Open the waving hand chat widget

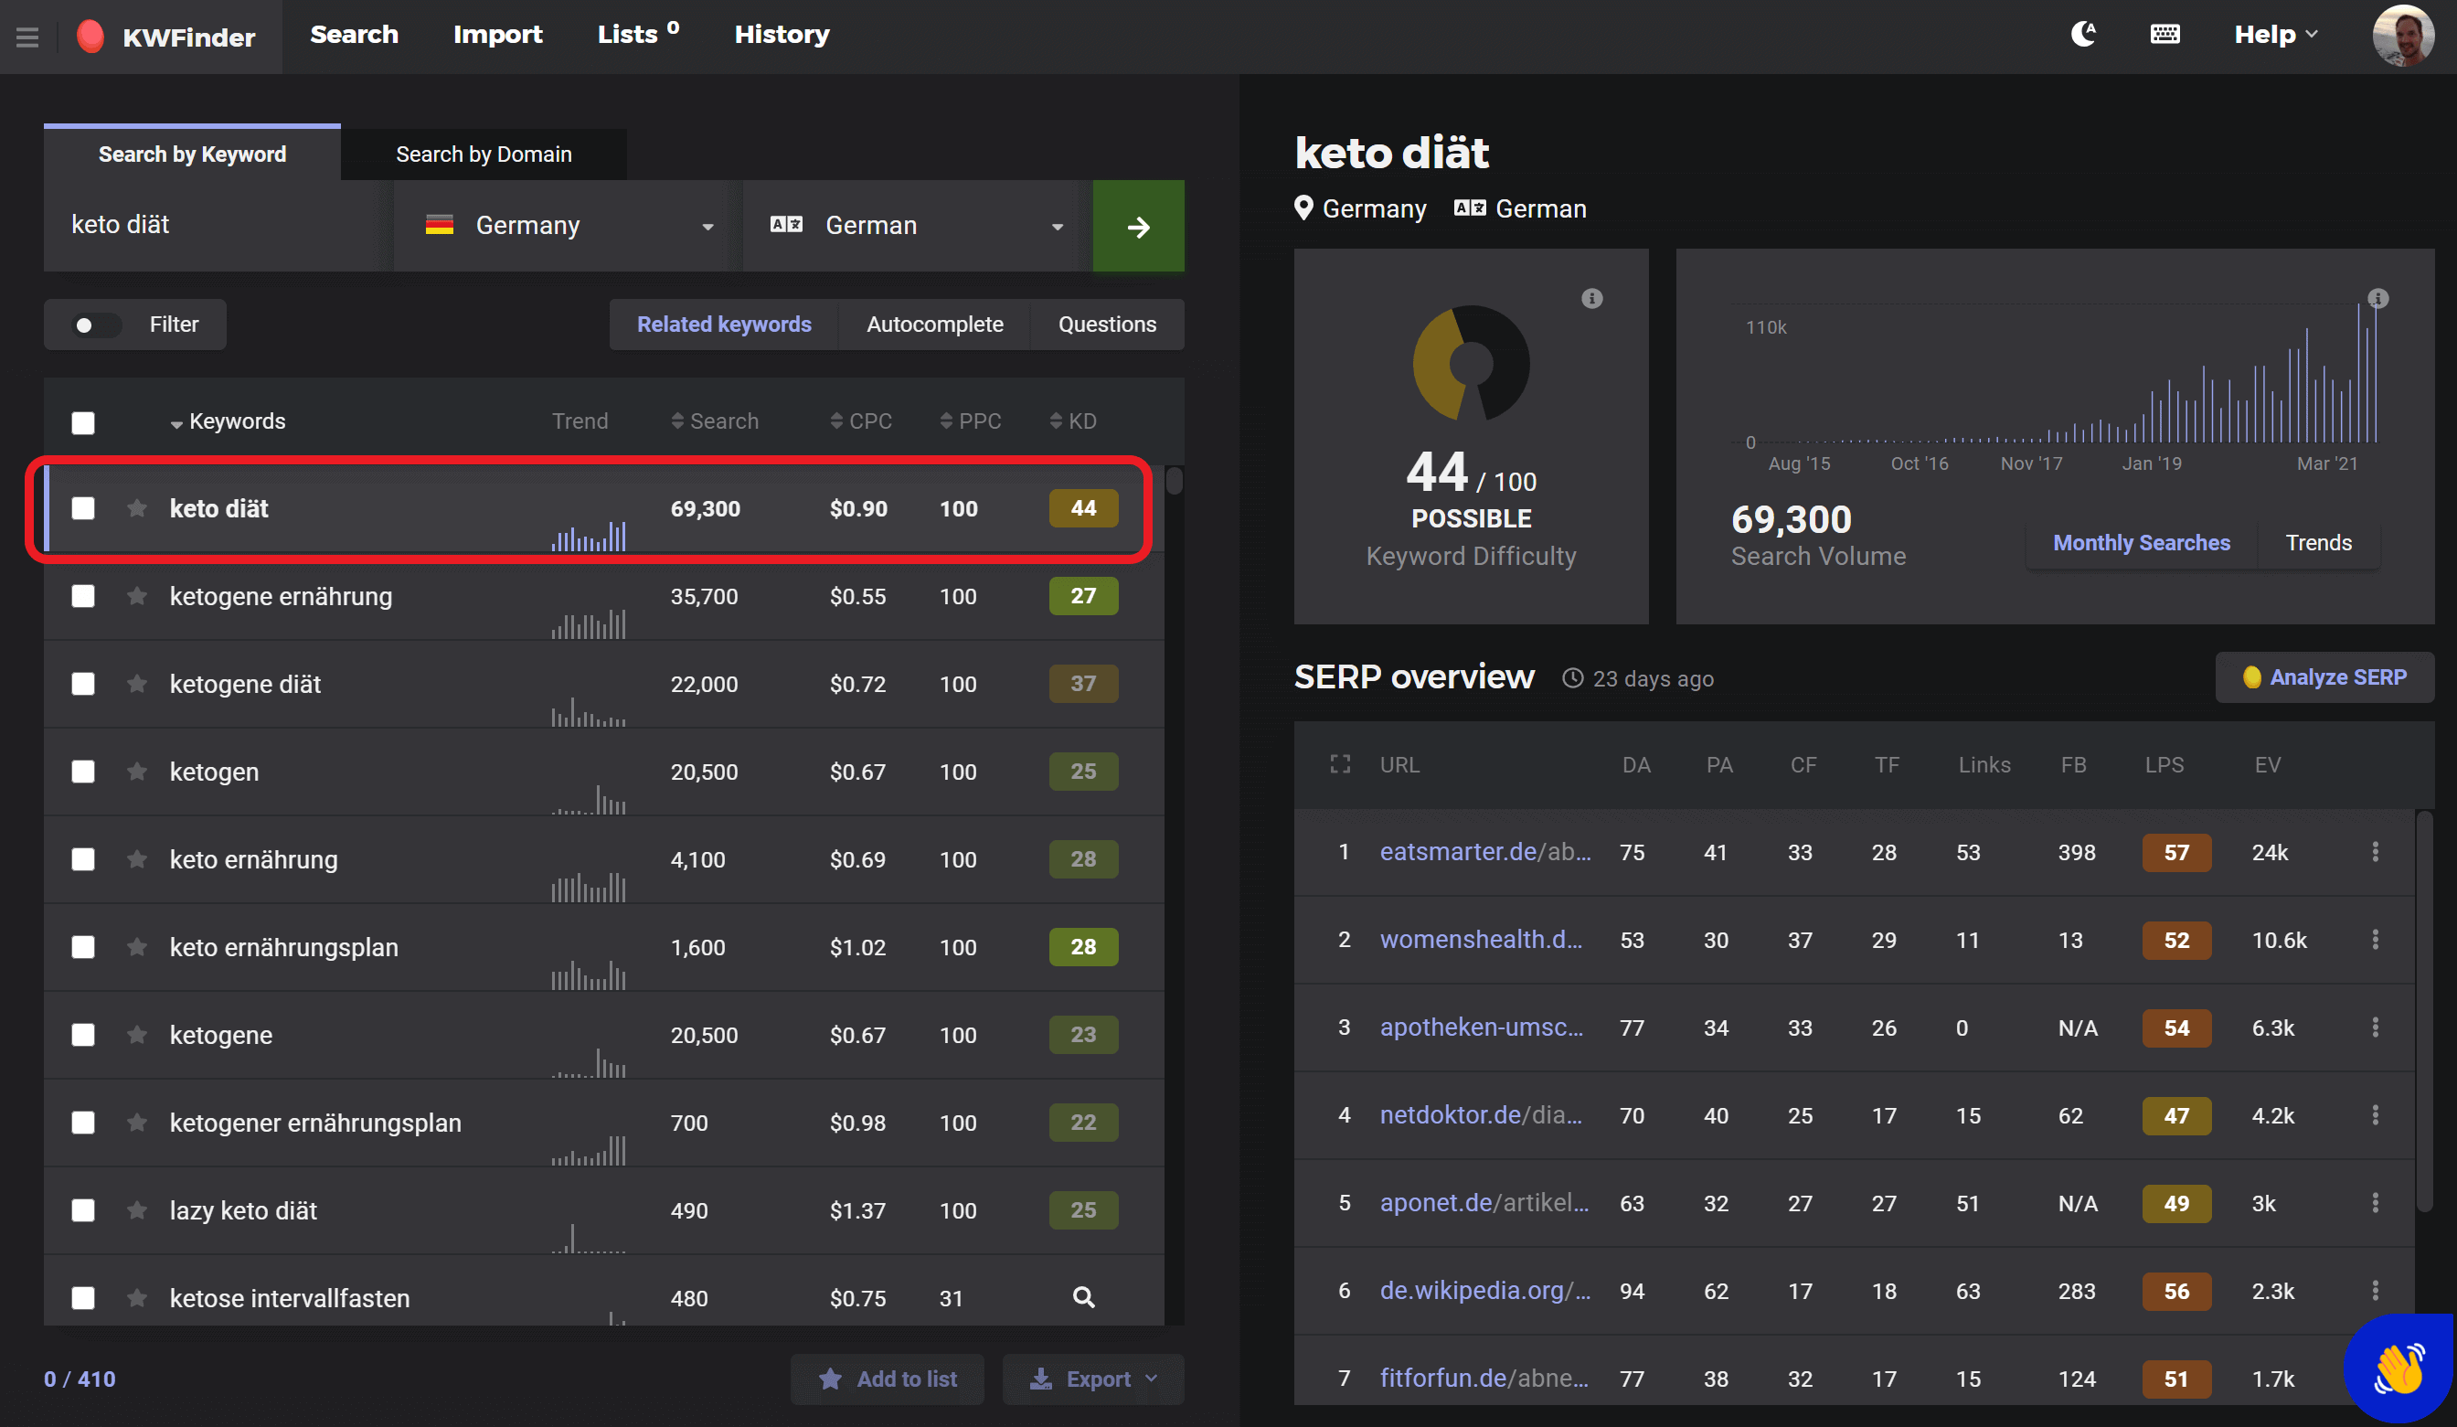click(x=2398, y=1370)
